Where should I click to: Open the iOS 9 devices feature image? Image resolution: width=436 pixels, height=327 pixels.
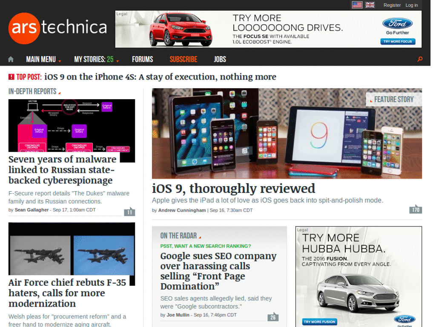click(x=287, y=133)
